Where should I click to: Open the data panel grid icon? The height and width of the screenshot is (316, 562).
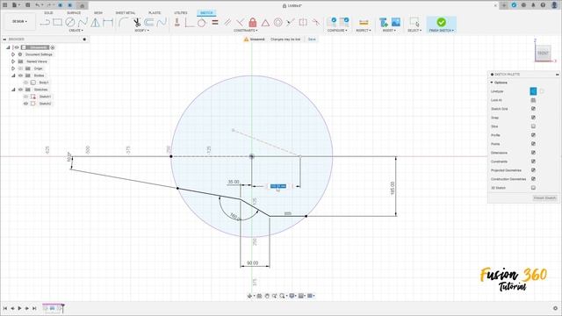point(5,5)
